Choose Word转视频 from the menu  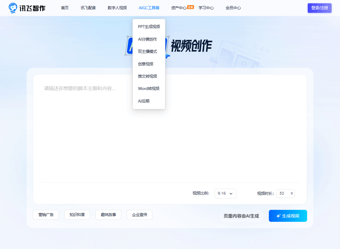point(148,88)
